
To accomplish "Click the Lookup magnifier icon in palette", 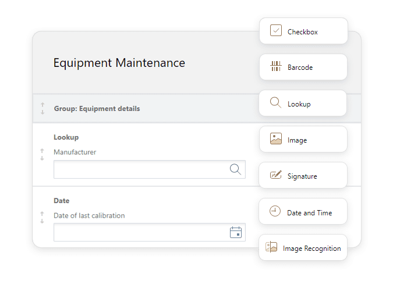I will tap(276, 102).
